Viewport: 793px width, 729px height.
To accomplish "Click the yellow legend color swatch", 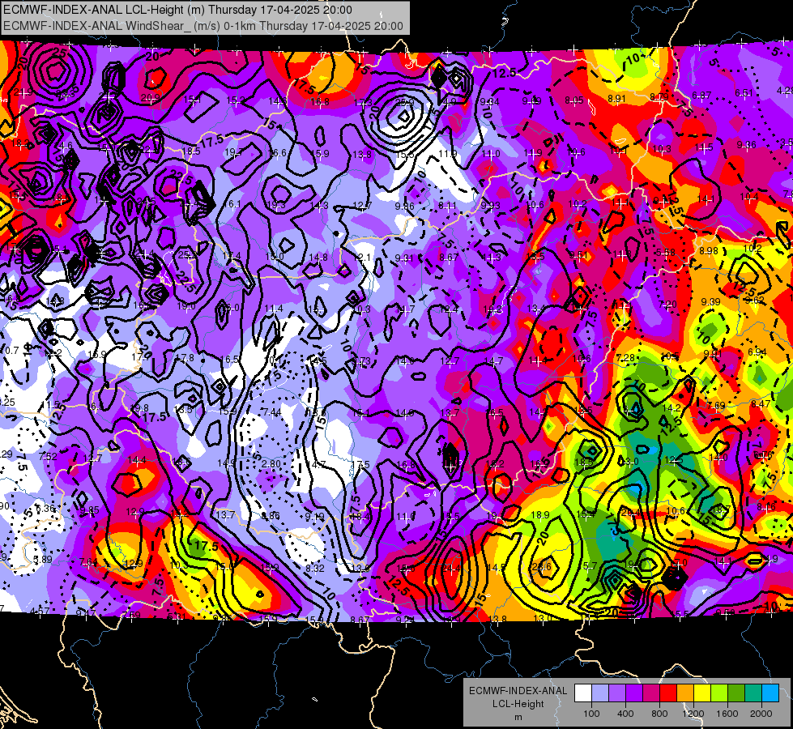I will coord(702,693).
